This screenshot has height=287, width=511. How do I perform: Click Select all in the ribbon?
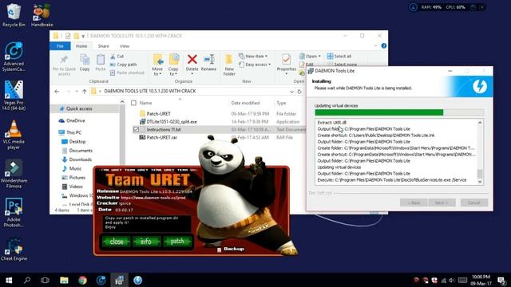(339, 57)
